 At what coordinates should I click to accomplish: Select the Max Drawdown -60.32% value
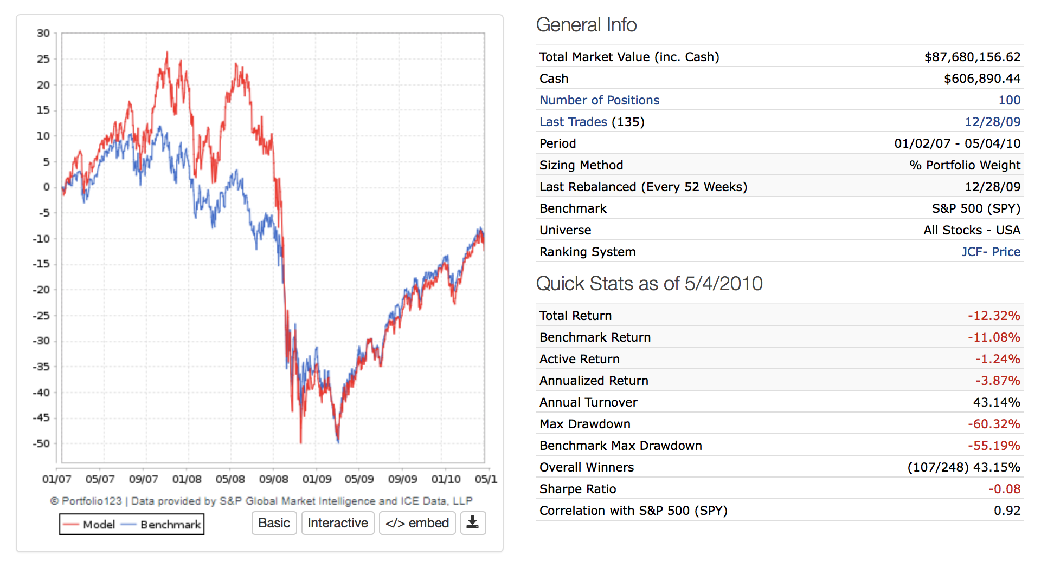[x=994, y=424]
